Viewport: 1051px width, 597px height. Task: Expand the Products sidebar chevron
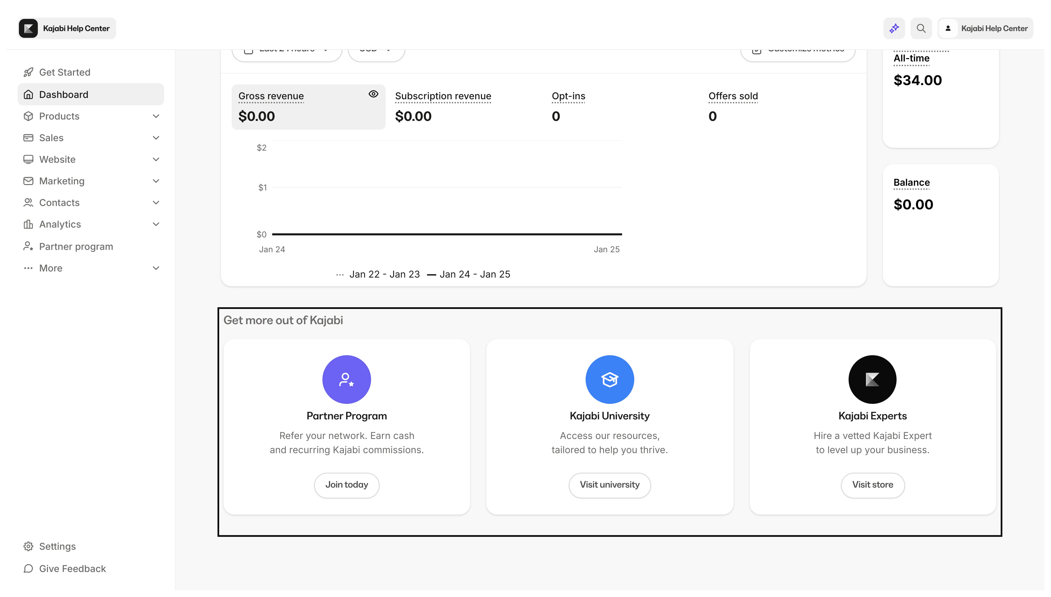point(156,116)
